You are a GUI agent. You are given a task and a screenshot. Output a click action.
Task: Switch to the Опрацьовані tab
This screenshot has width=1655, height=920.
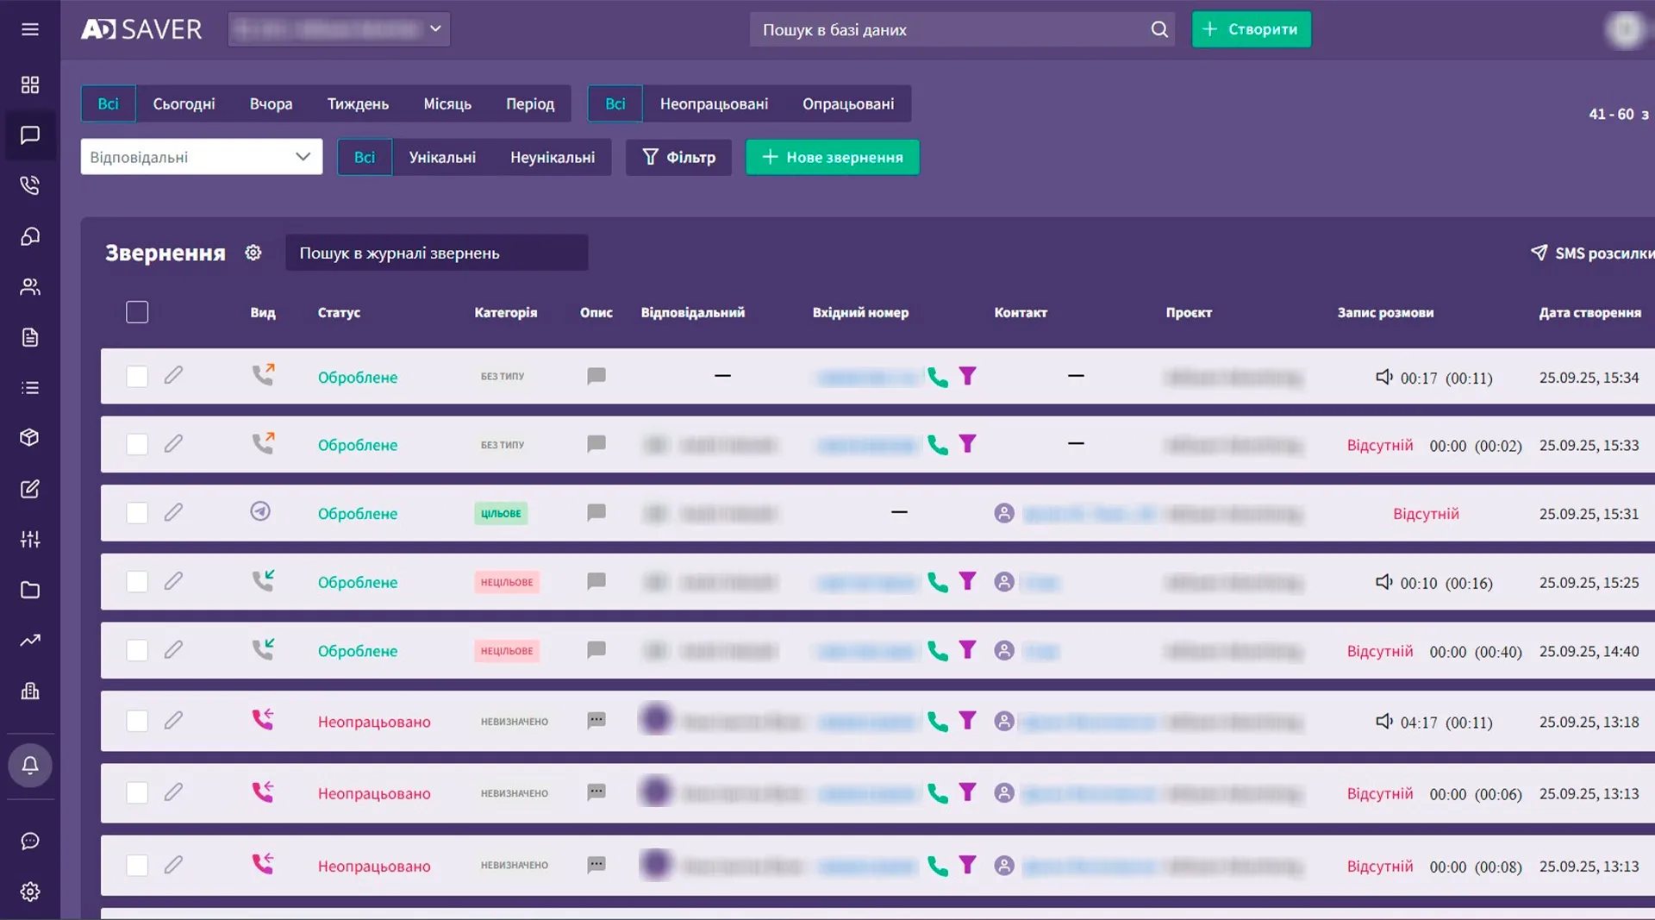pyautogui.click(x=848, y=103)
